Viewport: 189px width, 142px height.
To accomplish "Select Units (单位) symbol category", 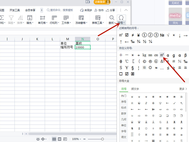I will [x=124, y=125].
